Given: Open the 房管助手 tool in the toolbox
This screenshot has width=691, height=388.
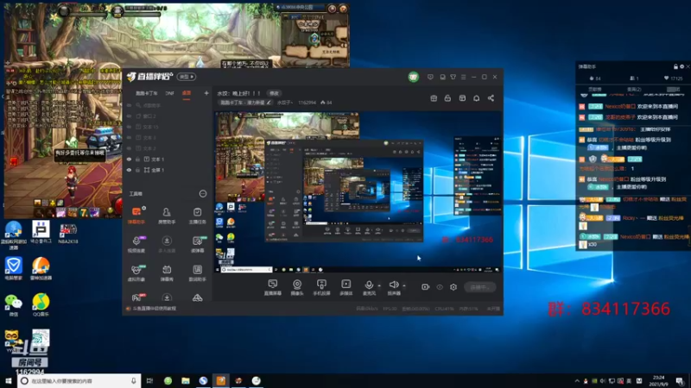Looking at the screenshot, I should tap(167, 216).
